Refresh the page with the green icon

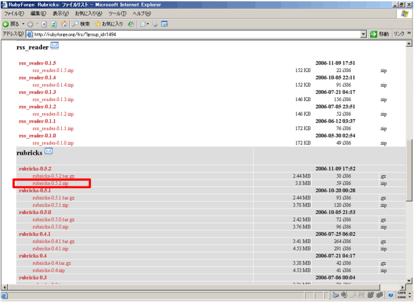tap(54, 24)
